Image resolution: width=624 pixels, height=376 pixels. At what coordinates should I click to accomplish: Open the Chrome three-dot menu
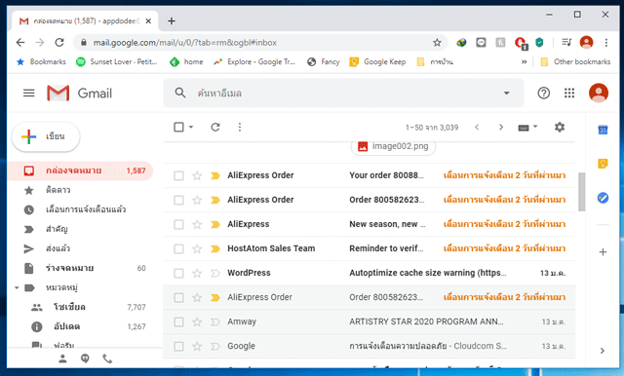pyautogui.click(x=606, y=43)
